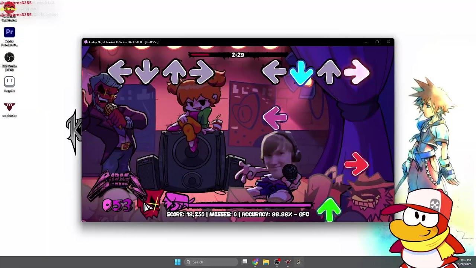The height and width of the screenshot is (268, 476).
Task: Click the song time bar showing 2:29
Action: [x=238, y=55]
